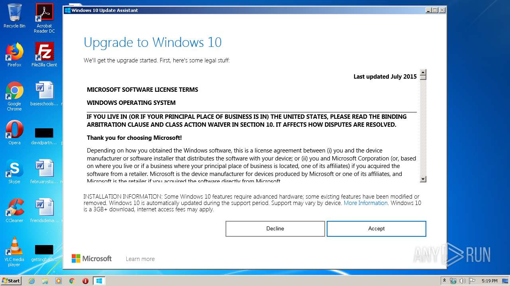Click 'Last updated July 2015' text
Viewport: 510px width, 286px height.
tap(385, 77)
